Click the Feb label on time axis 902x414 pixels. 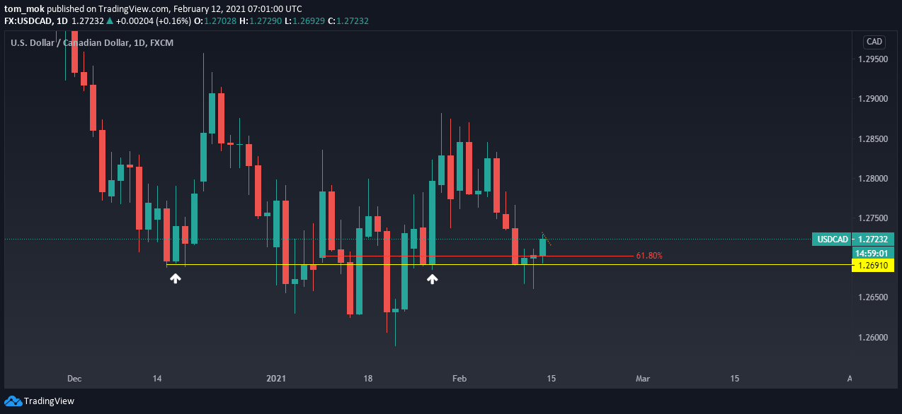coord(459,379)
